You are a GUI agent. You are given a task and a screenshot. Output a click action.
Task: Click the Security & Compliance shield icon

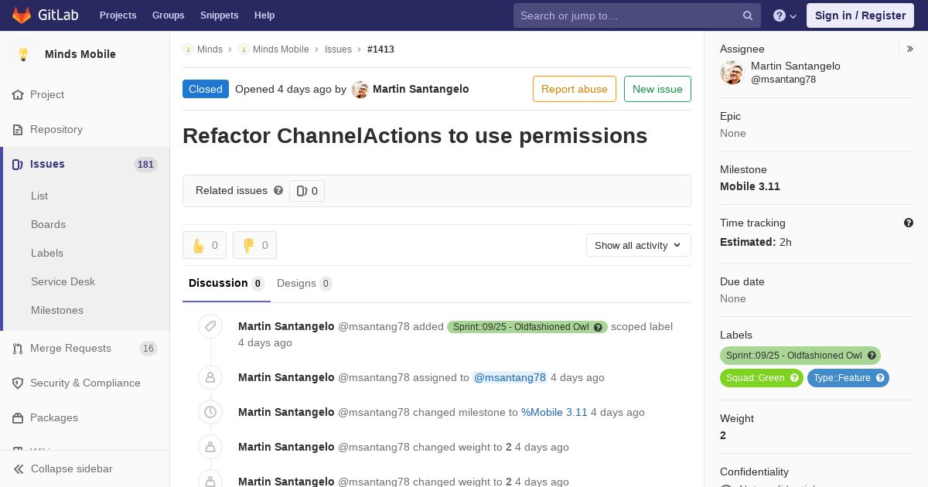click(18, 383)
